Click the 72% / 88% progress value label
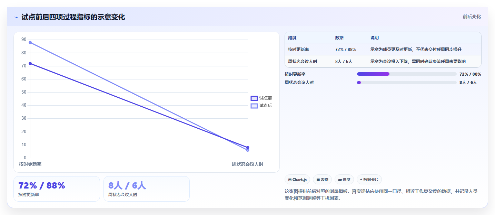 (470, 74)
